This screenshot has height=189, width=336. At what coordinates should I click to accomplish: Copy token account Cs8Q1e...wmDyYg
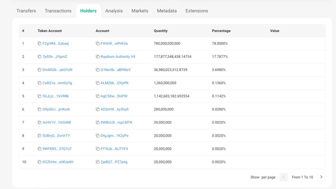39,83
